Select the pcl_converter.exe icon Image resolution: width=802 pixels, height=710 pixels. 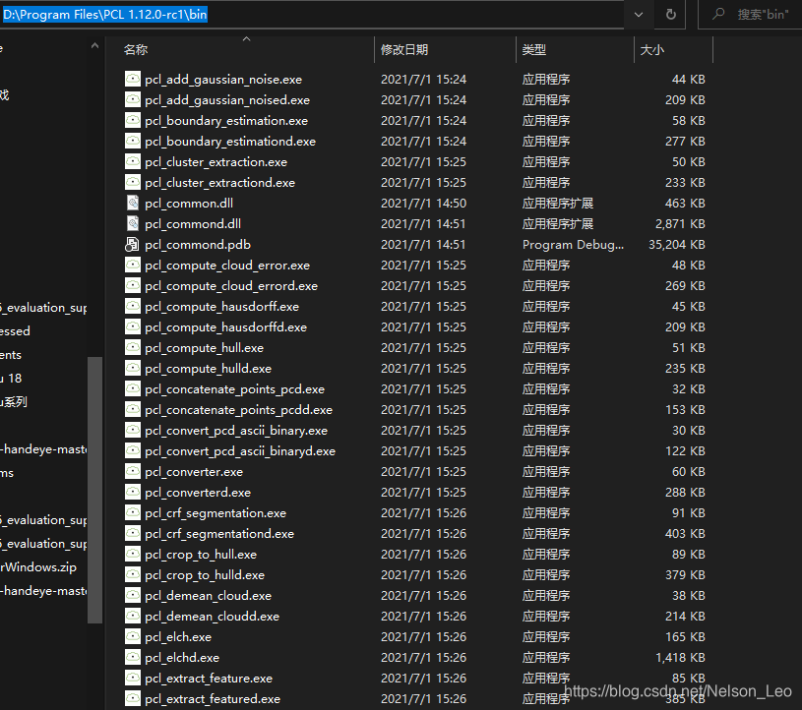click(x=133, y=472)
